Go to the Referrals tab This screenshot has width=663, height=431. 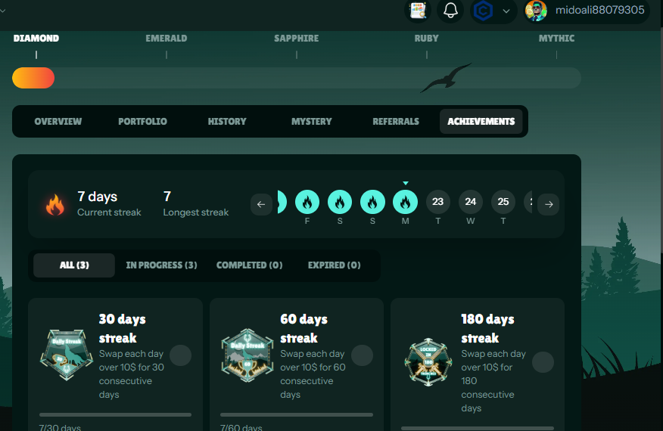click(x=396, y=121)
